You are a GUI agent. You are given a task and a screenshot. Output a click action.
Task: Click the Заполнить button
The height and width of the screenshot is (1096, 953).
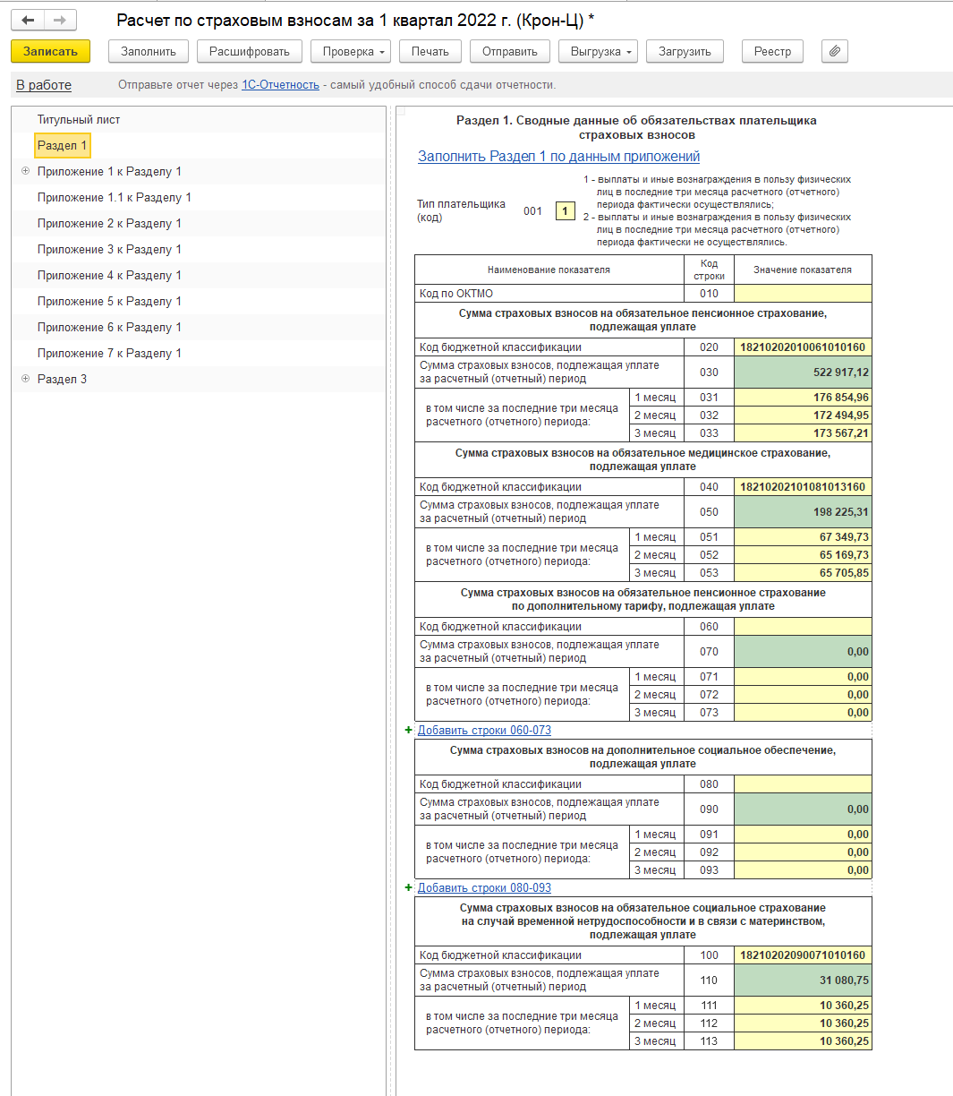tap(149, 52)
